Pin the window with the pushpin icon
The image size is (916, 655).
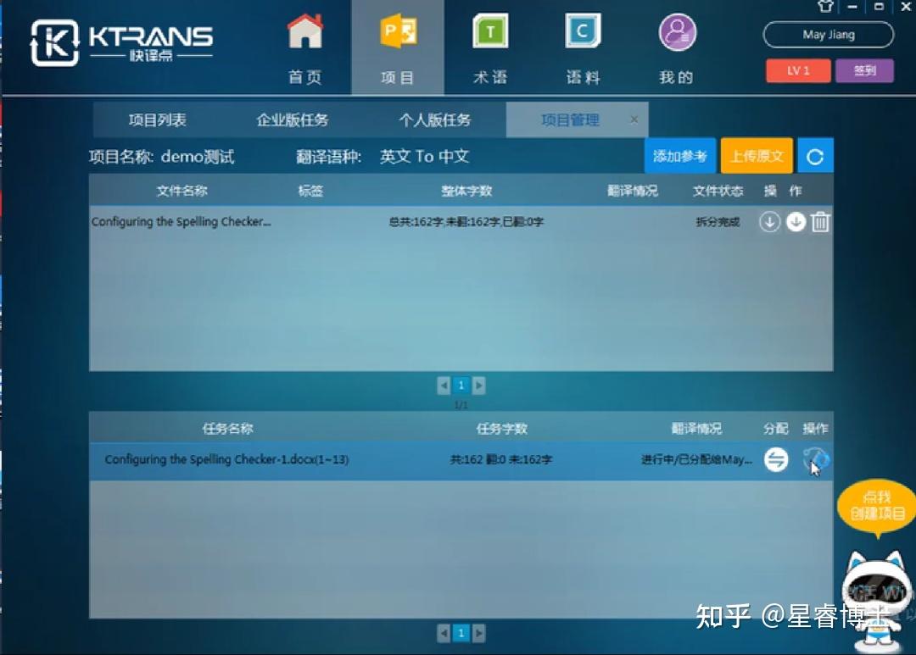(x=824, y=7)
